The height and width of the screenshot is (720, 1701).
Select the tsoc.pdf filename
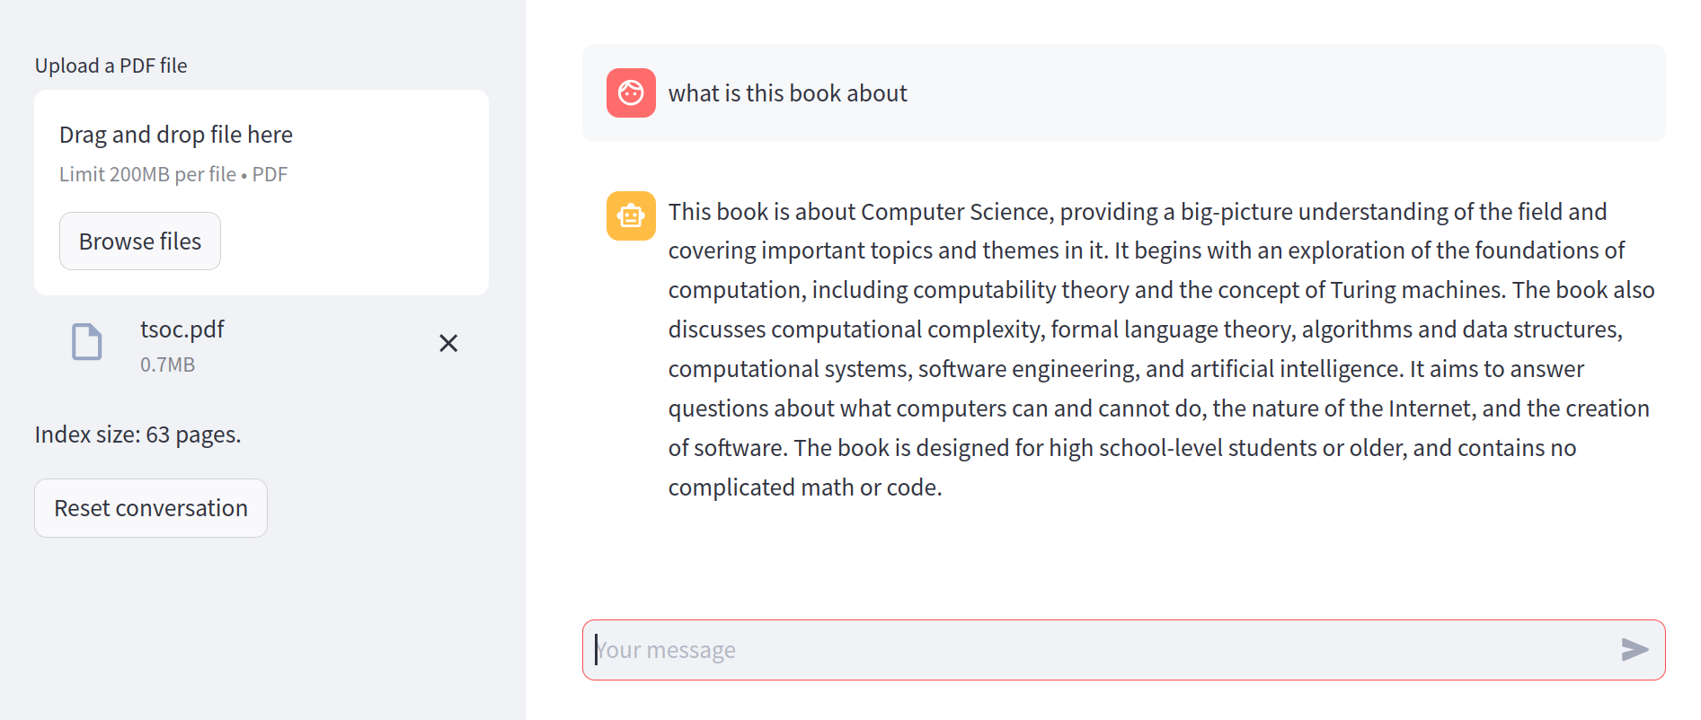[182, 329]
